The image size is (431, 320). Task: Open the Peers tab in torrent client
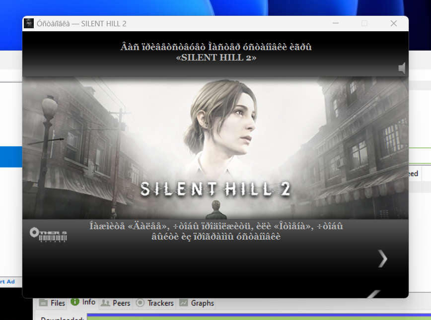115,303
